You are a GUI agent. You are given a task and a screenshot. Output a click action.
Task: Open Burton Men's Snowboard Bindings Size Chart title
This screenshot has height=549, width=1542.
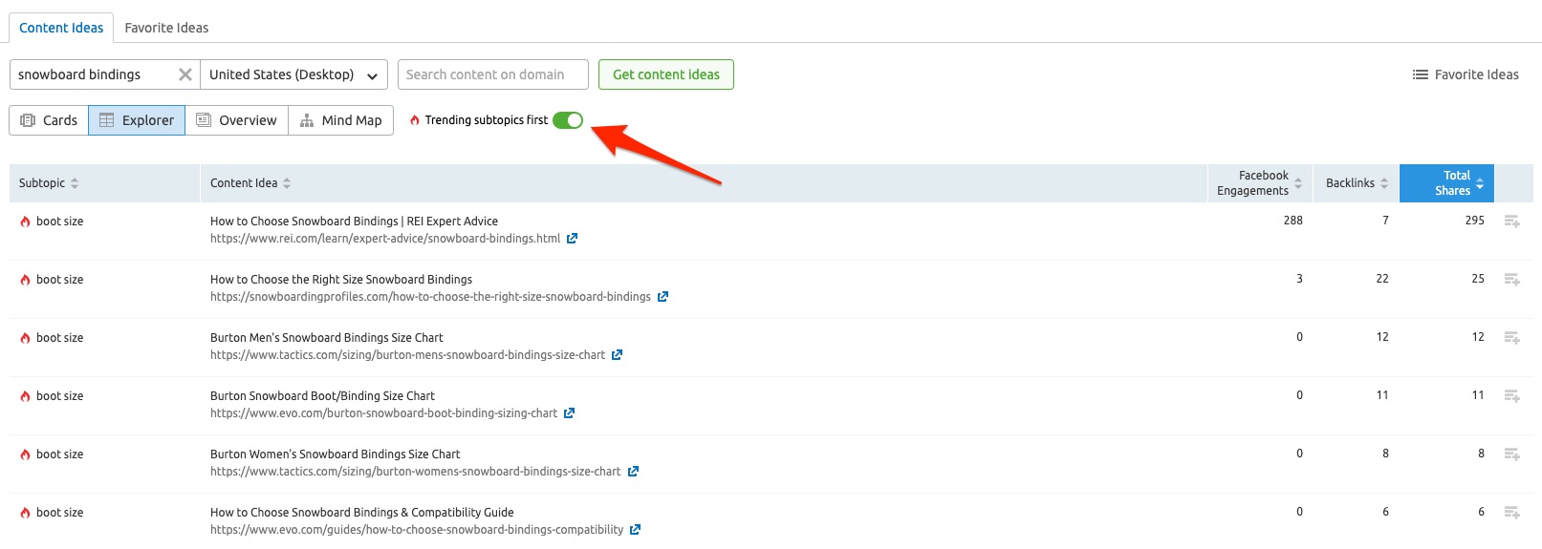[327, 338]
